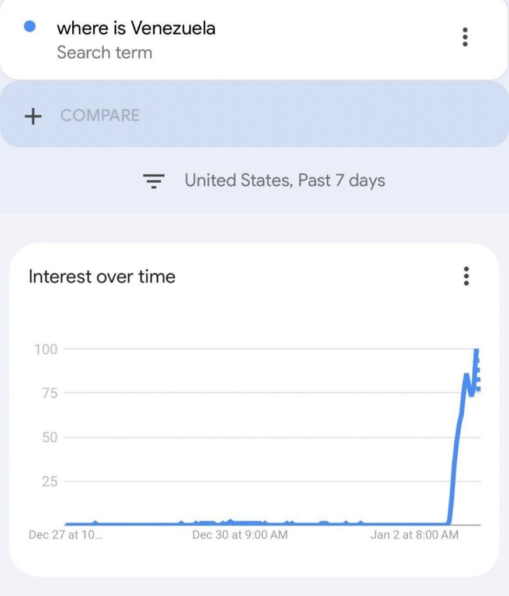
Task: Click the 'United States, Past 7 days' link
Action: (284, 181)
